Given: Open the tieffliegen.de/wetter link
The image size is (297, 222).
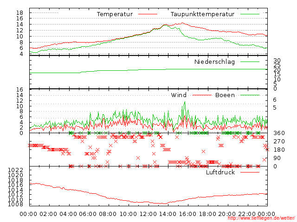Looking at the screenshot, I should pyautogui.click(x=261, y=218).
